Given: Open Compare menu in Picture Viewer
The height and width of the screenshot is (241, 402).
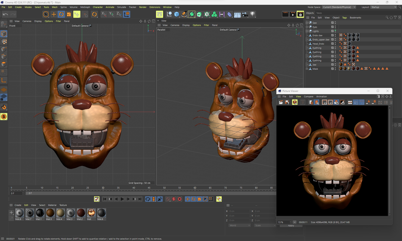Looking at the screenshot, I should coord(309,97).
